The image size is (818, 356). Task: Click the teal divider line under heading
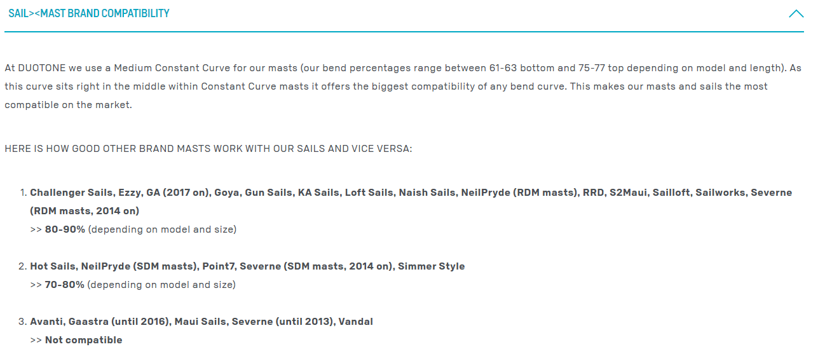coord(404,31)
